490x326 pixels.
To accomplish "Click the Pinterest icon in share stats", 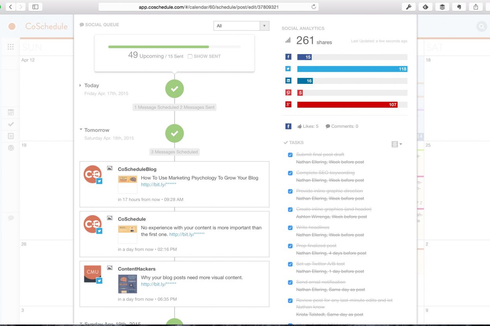I will tap(288, 93).
